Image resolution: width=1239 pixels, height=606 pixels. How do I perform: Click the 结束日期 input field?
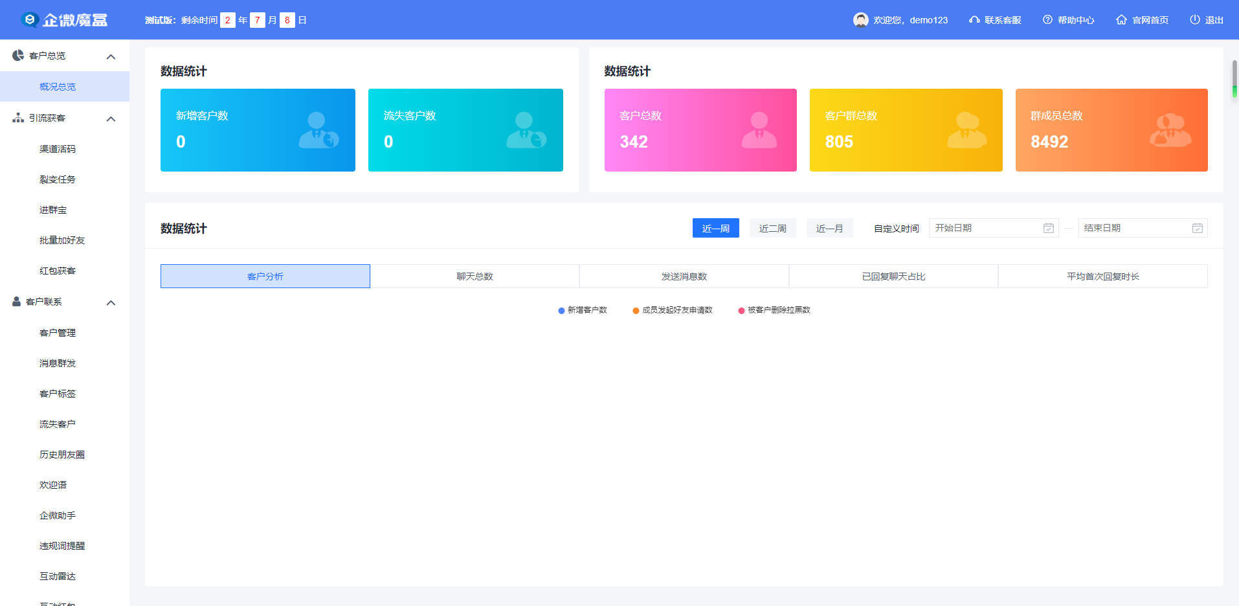point(1143,228)
